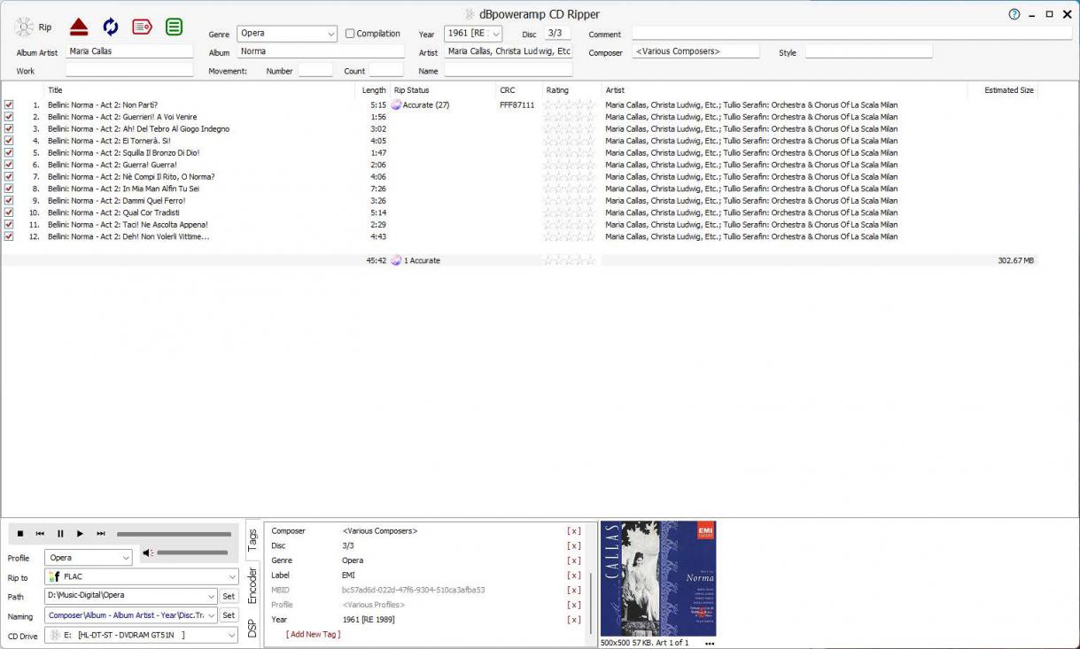This screenshot has height=649, width=1080.
Task: Switch to the DSP tab
Action: pos(253,629)
